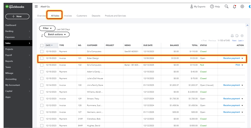This screenshot has height=128, width=251.
Task: Check the DJ's Computers $-110.00 payment row
Action: pos(42,51)
